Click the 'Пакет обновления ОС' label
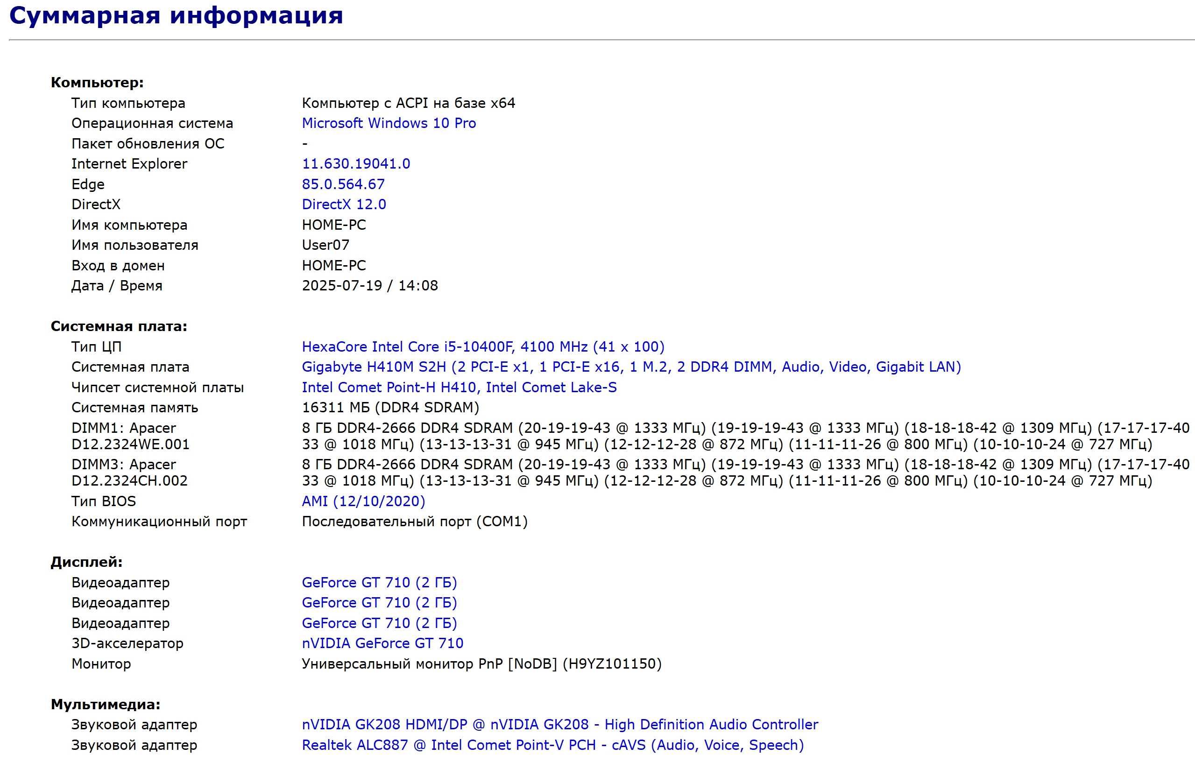 148,144
